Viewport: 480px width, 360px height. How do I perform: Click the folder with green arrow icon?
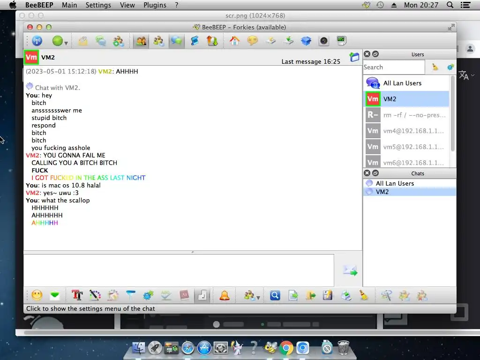310,295
